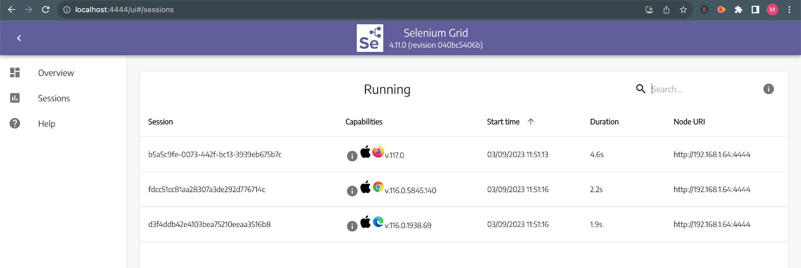Click the Edge browser icon in third row
801x268 pixels.
pos(378,221)
